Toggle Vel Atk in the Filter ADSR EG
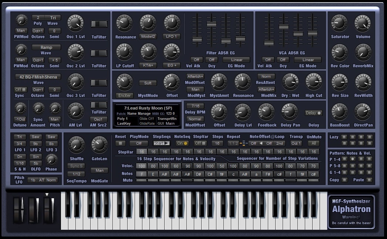 point(196,59)
